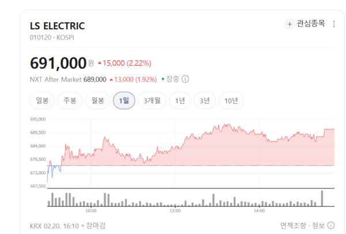Viewport: 346px width, 234px height.
Task: Click the 691,000 current price
Action: tap(58, 62)
